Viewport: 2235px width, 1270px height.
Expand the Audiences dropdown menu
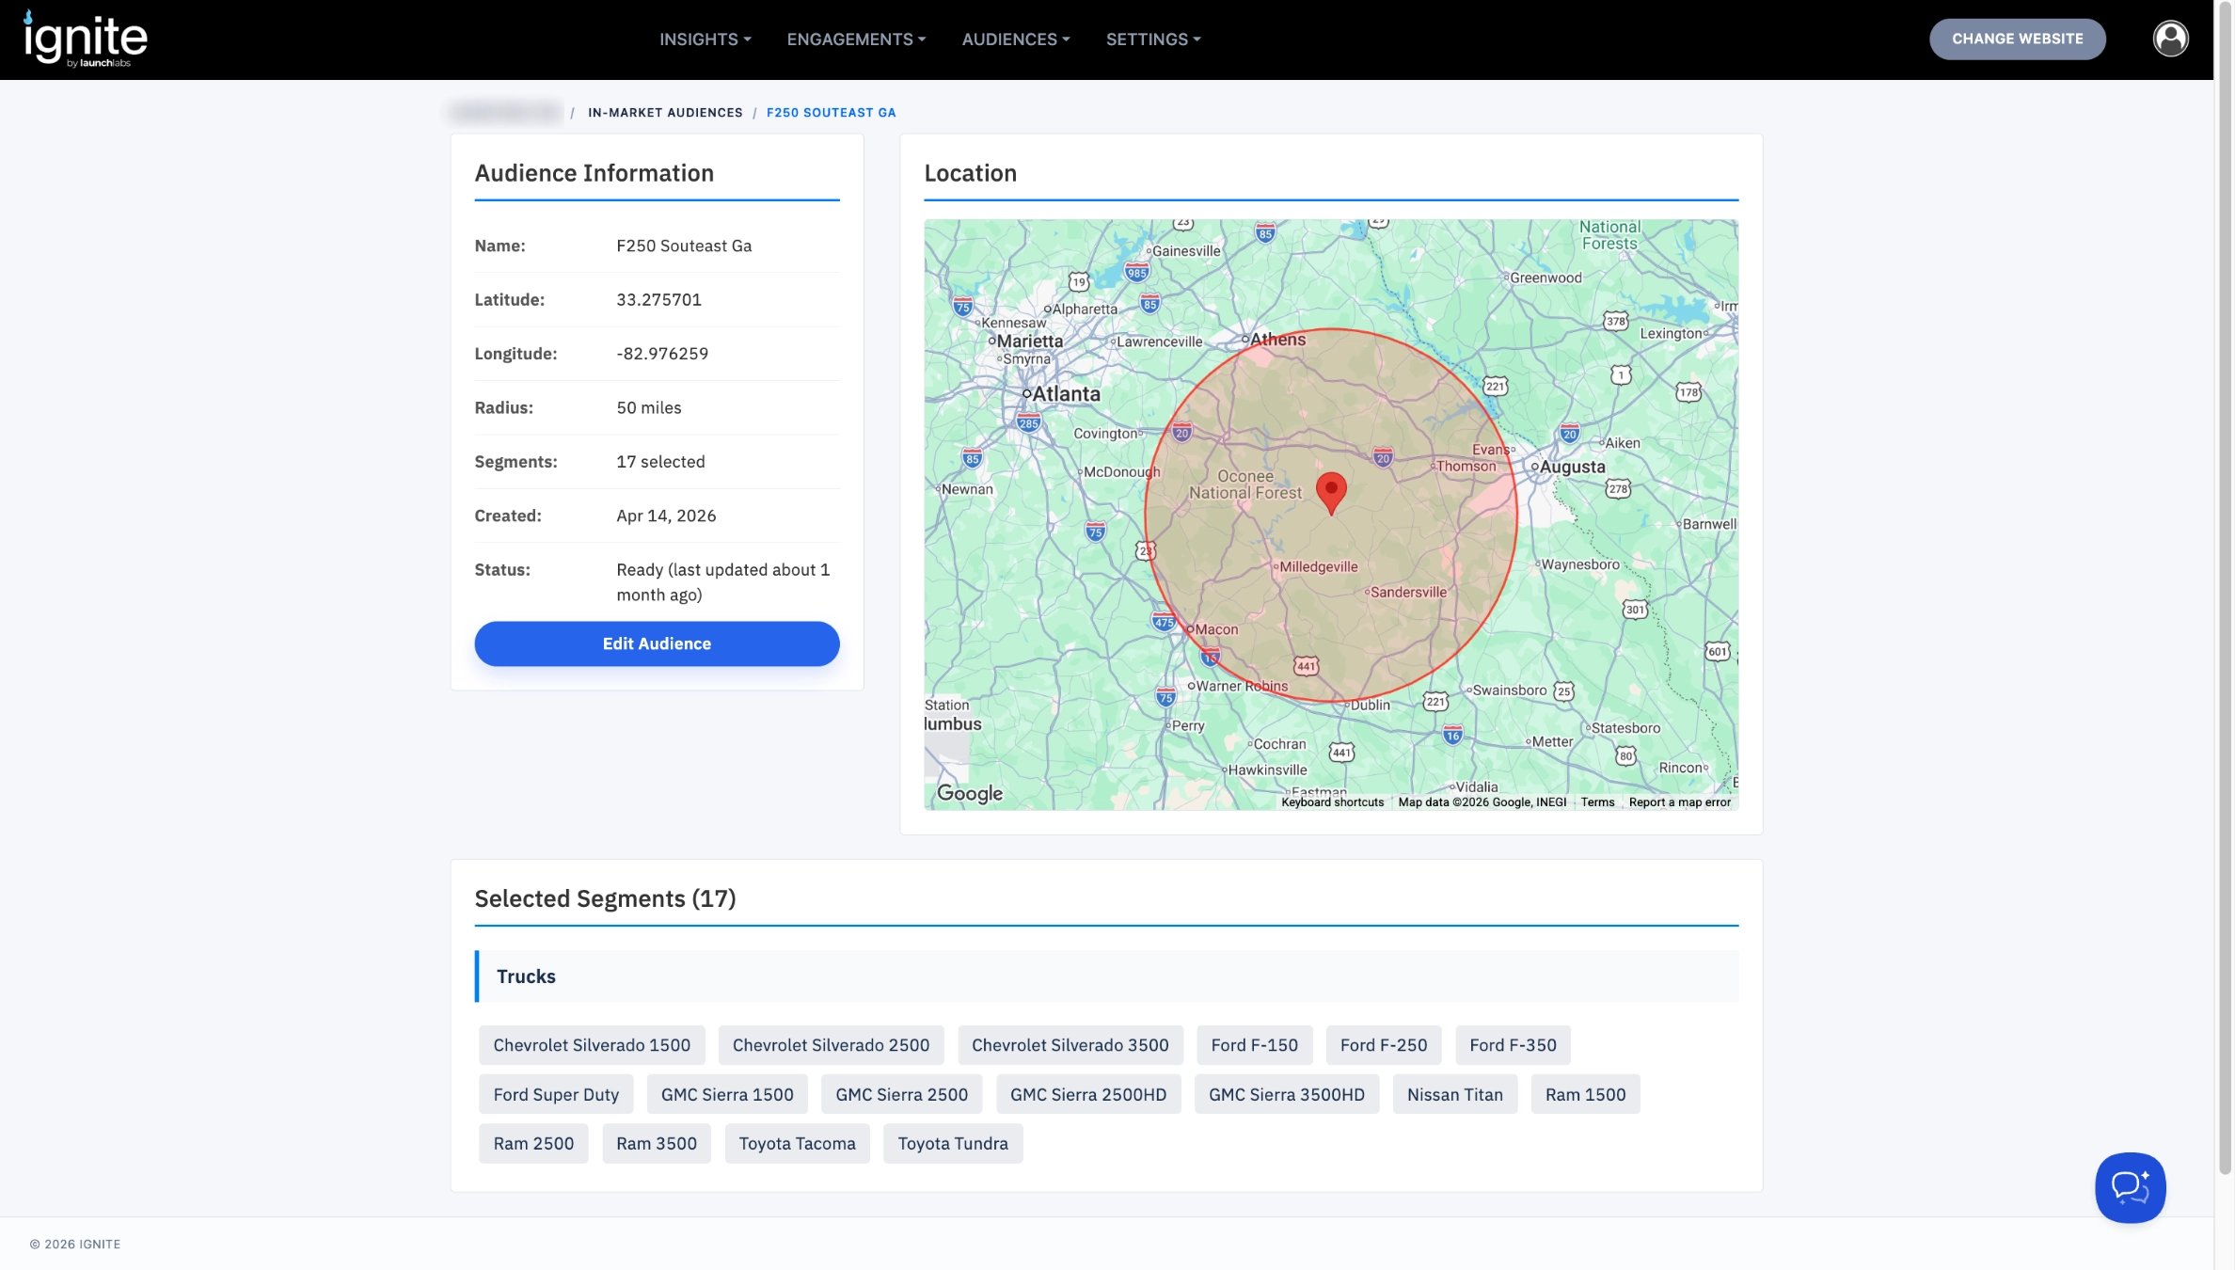pos(1016,40)
